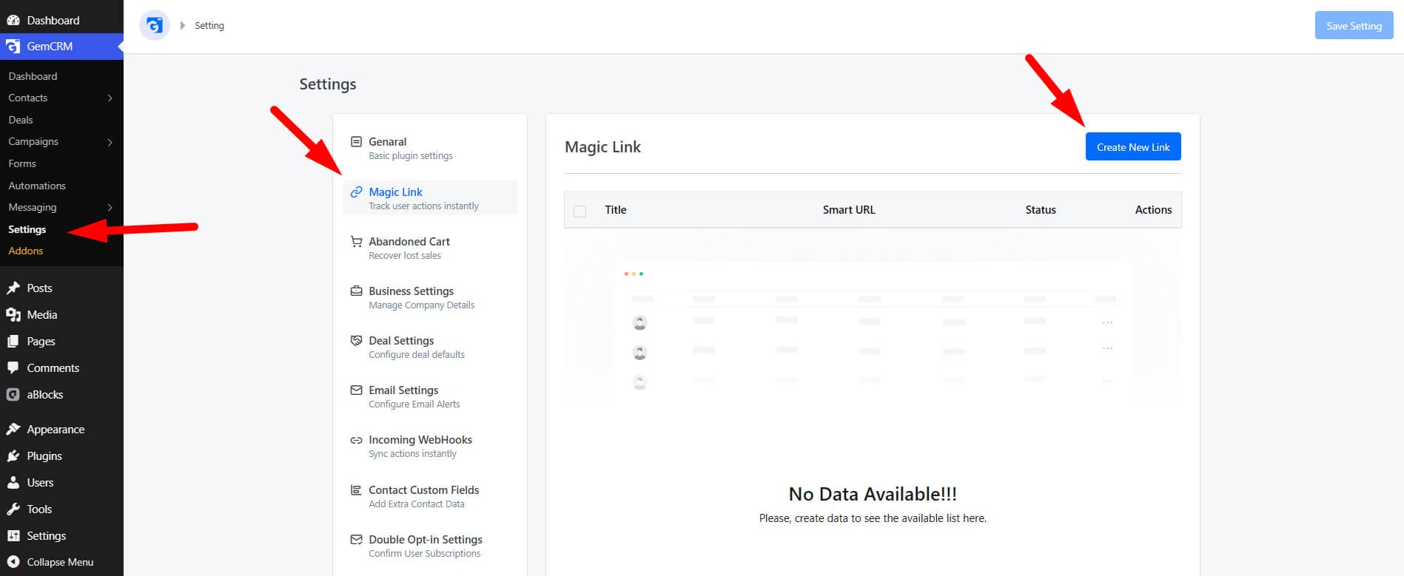Click the Contact Custom Fields icon
The height and width of the screenshot is (576, 1404).
(x=356, y=489)
